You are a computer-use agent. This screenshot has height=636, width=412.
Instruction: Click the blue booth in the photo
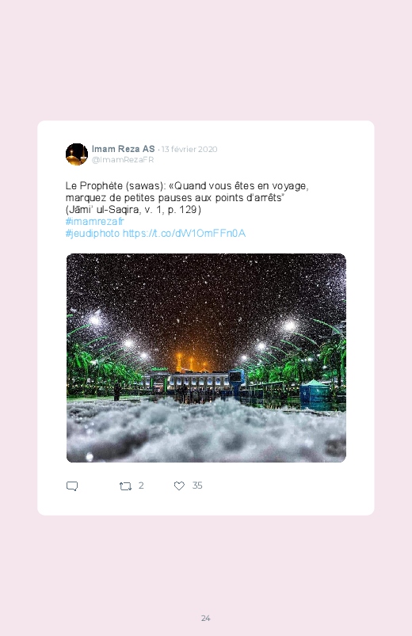click(315, 393)
